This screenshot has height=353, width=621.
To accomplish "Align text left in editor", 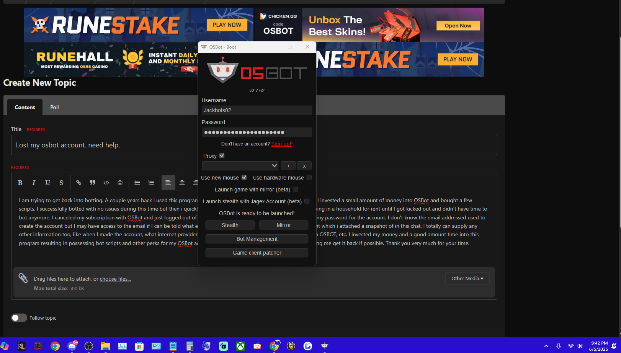I will [x=168, y=183].
